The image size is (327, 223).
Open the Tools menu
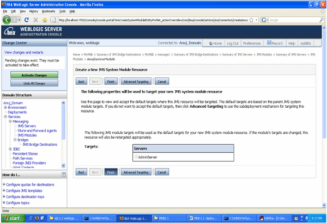62,11
